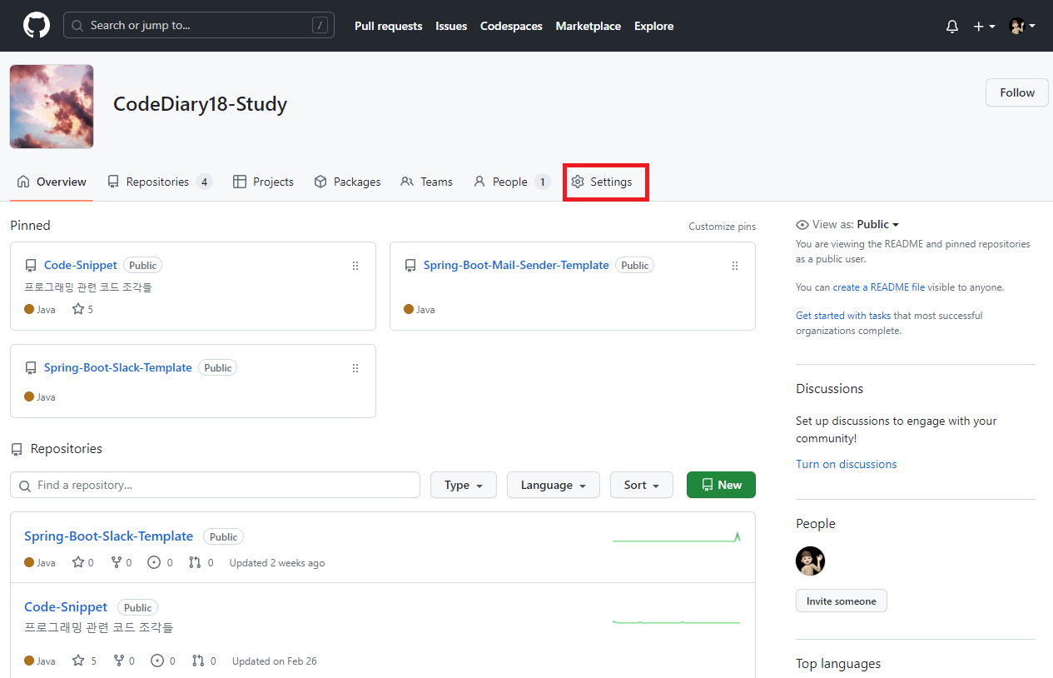The height and width of the screenshot is (678, 1053).
Task: Click Turn on discussions link
Action: [x=847, y=465]
